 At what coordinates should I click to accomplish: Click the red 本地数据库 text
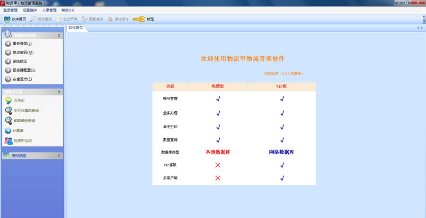pos(218,152)
